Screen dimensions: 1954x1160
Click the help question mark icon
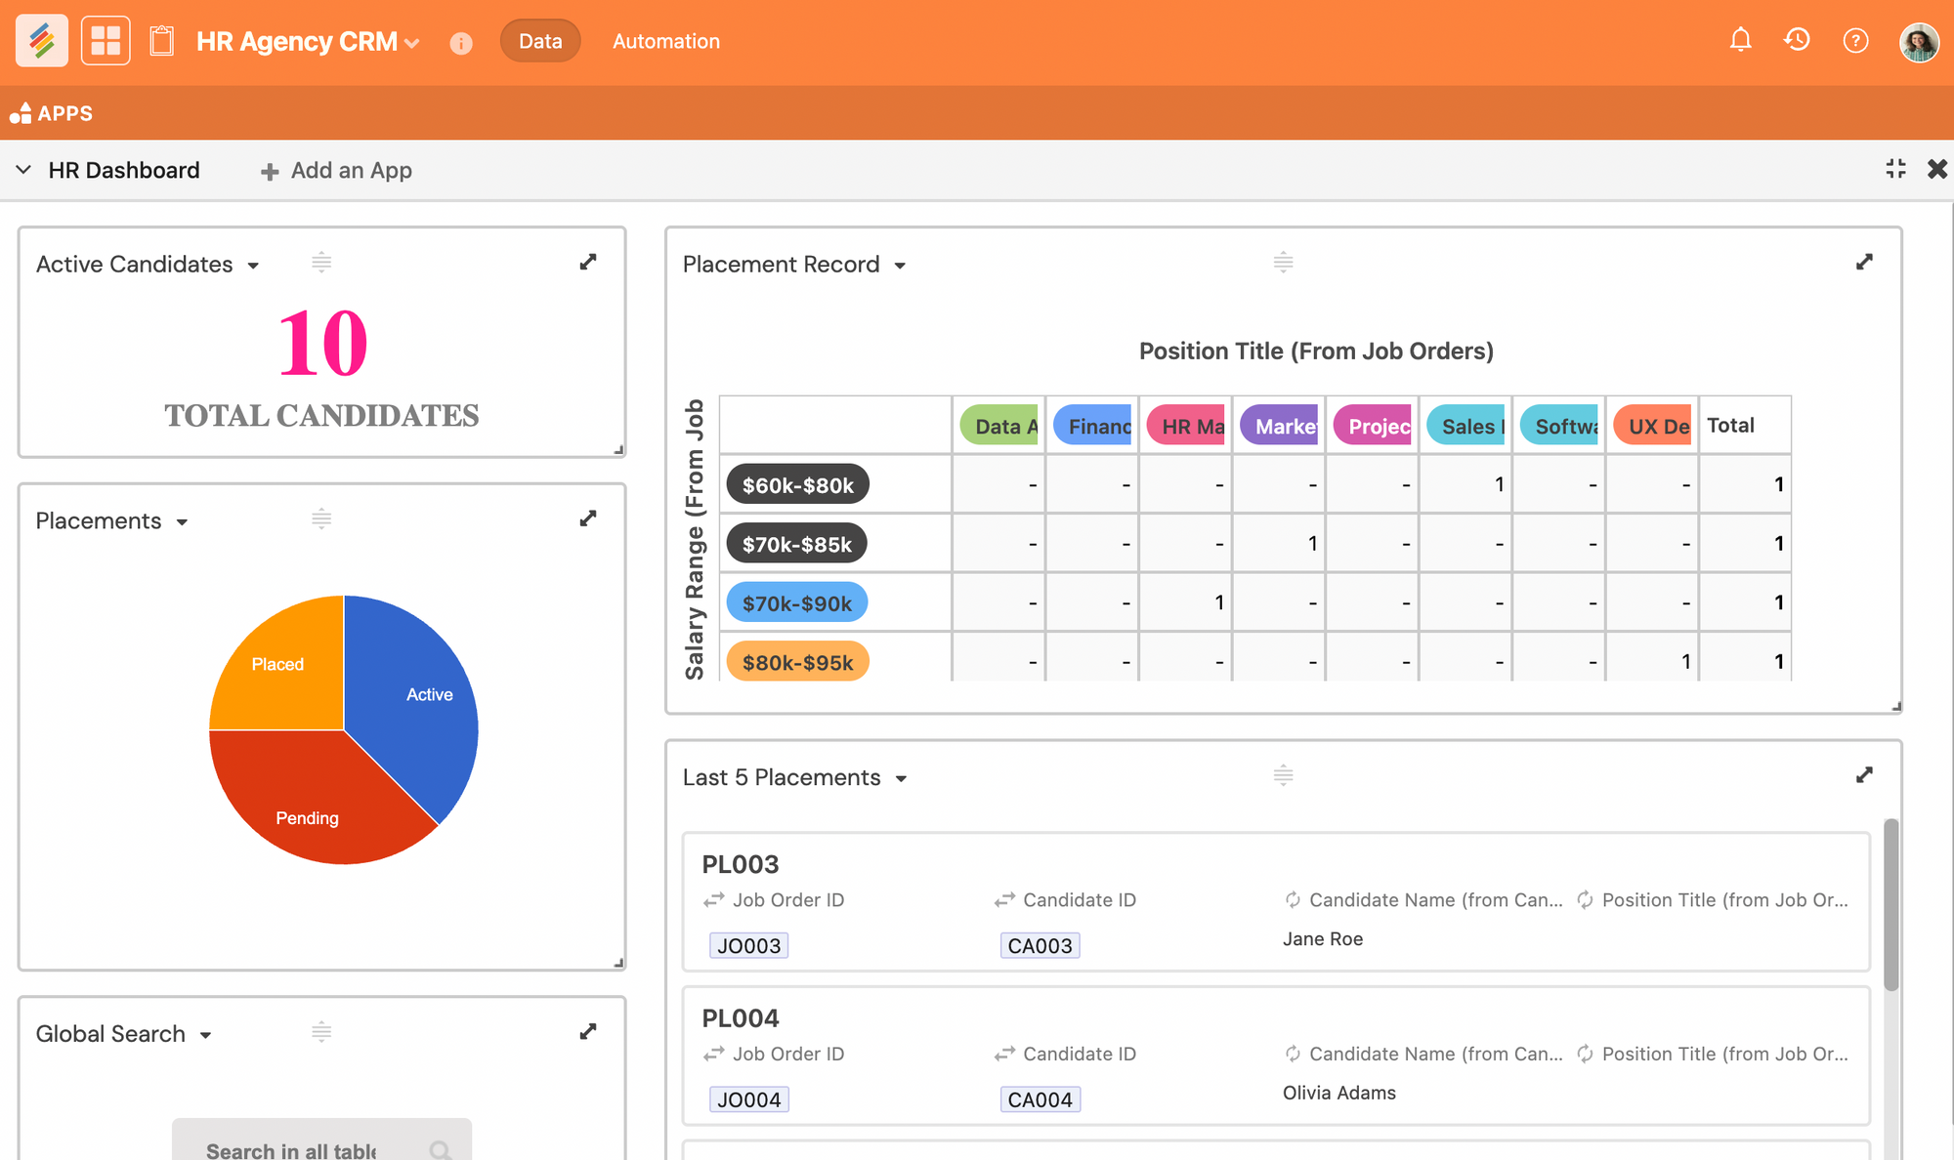point(1855,40)
